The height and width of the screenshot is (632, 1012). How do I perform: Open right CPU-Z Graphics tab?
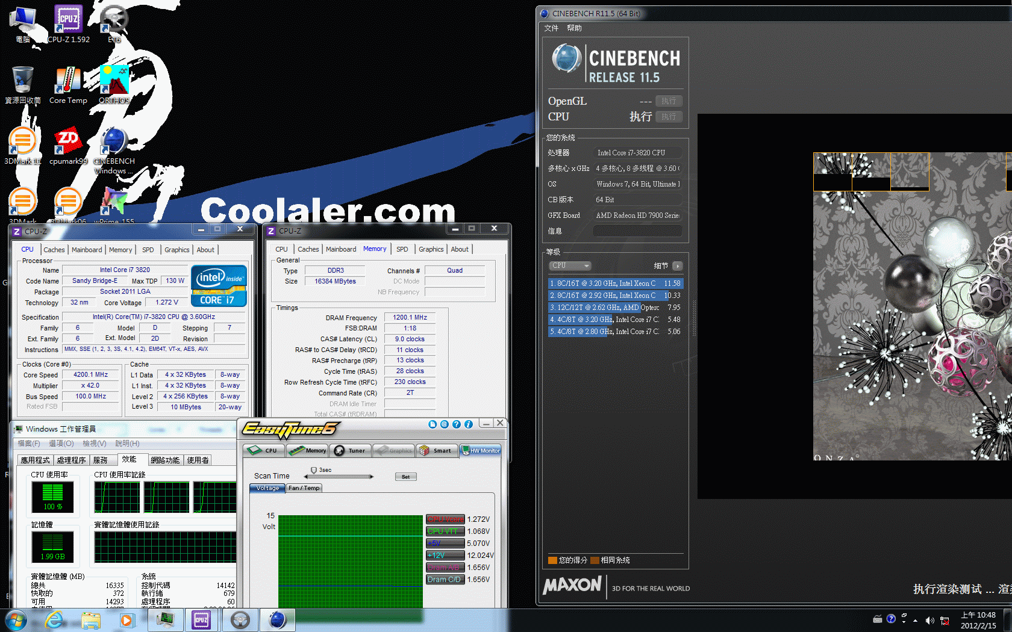(431, 249)
